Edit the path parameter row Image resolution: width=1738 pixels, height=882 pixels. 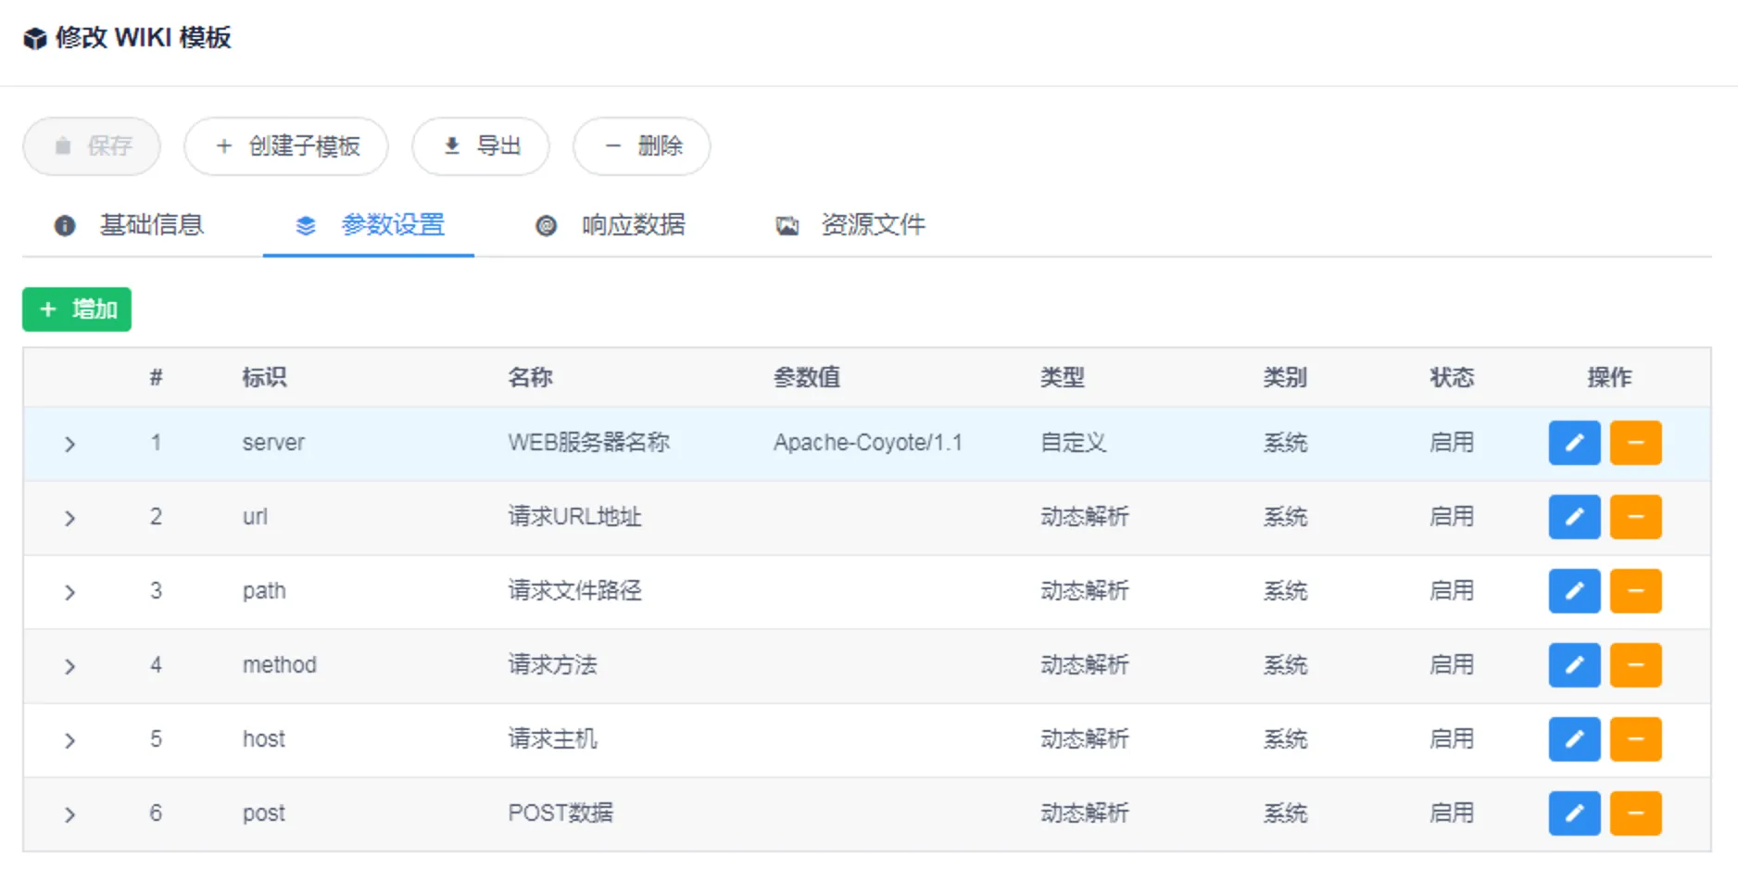pos(1574,591)
